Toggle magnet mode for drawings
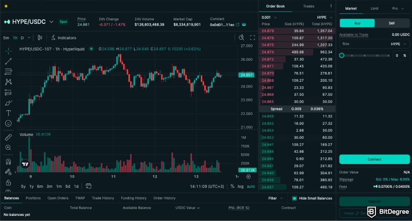 pos(8,162)
